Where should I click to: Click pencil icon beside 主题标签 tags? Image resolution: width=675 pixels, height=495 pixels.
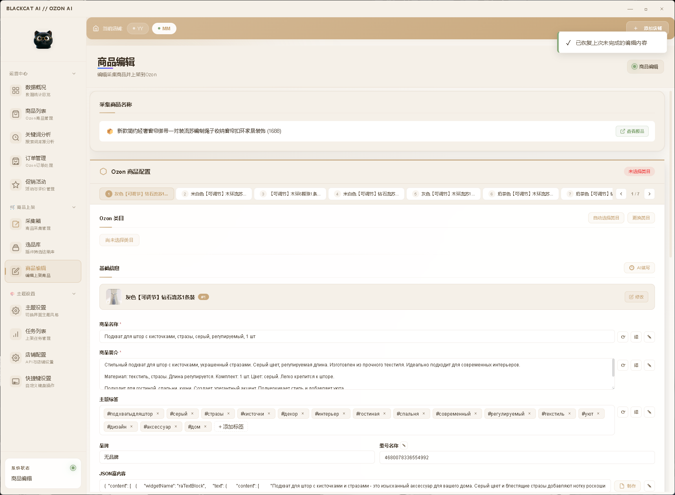pyautogui.click(x=649, y=412)
